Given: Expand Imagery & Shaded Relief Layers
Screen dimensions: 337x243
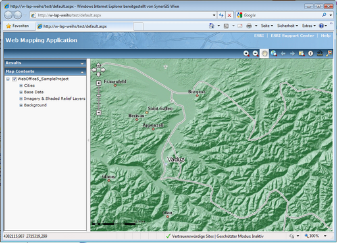Looking at the screenshot, I should [21, 99].
